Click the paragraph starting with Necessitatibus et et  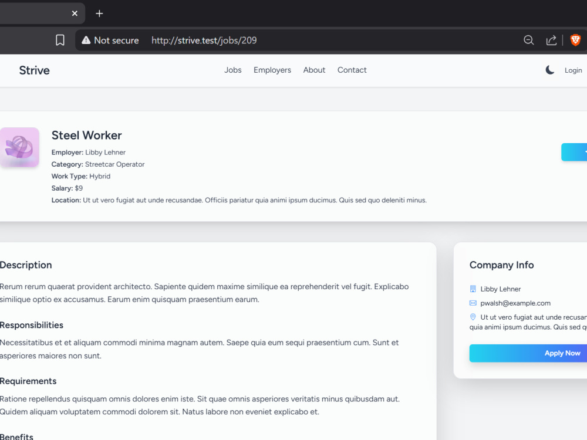[x=199, y=349]
